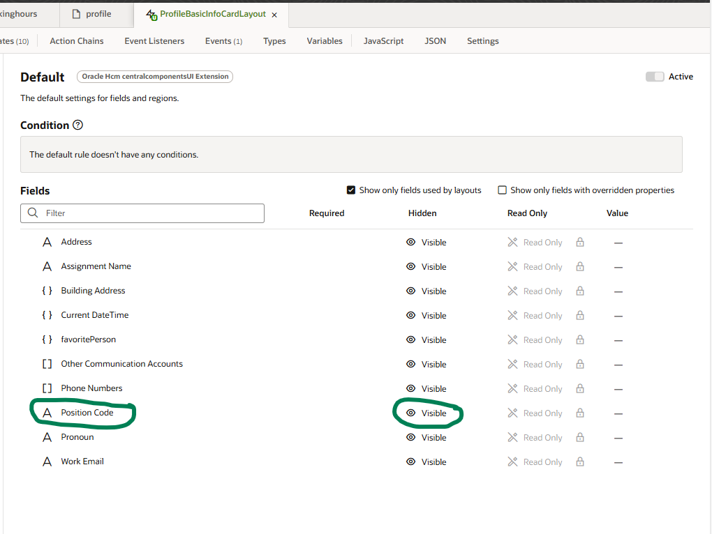Viewport: 712px width, 534px height.
Task: Toggle visibility eye for favoritePerson
Action: [410, 340]
